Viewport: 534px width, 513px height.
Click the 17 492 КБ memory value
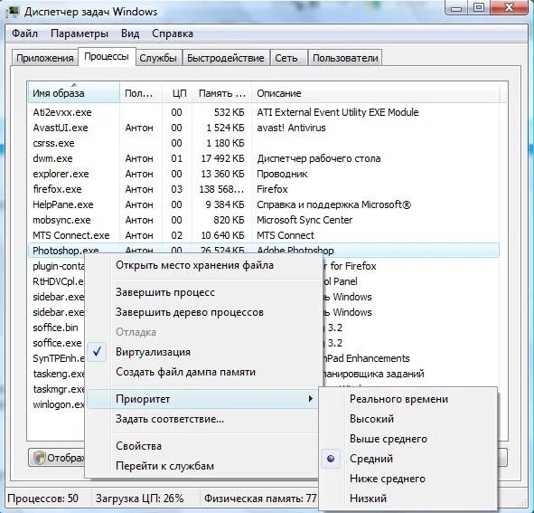coord(223,158)
